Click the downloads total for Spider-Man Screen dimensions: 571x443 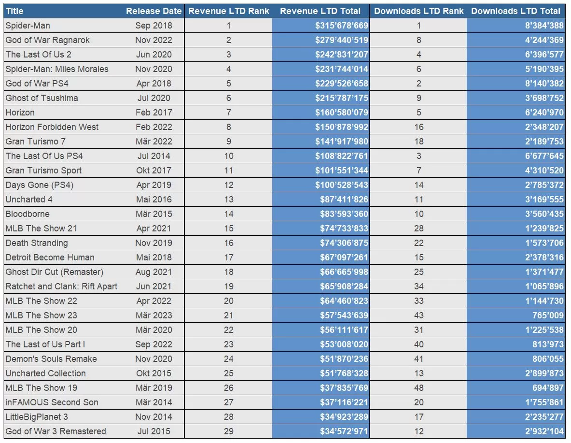(516, 25)
